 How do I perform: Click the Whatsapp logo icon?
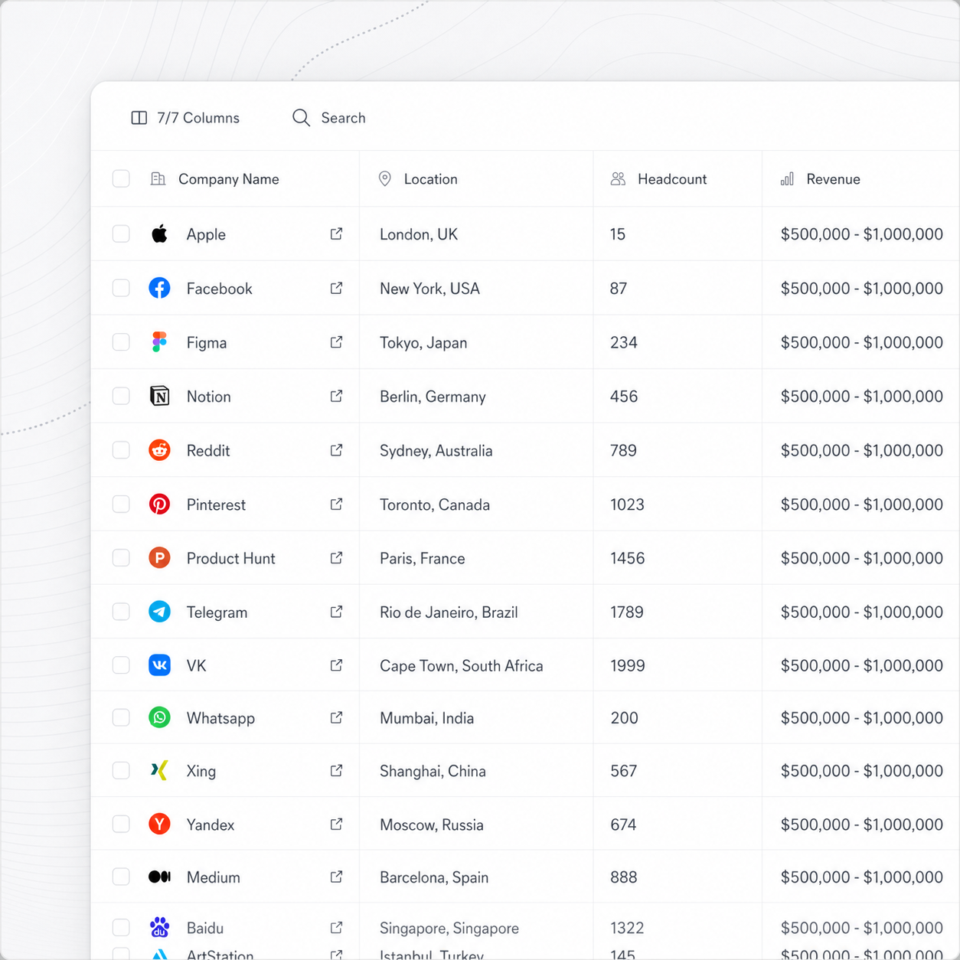click(159, 717)
